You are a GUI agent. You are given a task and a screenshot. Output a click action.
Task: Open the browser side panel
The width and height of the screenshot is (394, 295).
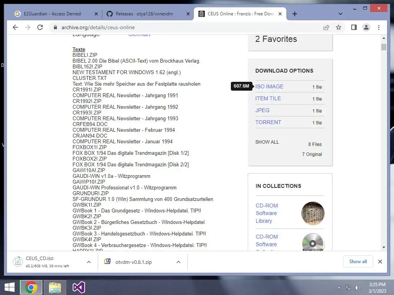pyautogui.click(x=354, y=27)
